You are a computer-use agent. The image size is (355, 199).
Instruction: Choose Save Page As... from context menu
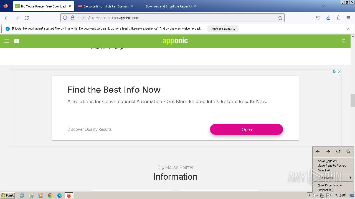coord(333,161)
